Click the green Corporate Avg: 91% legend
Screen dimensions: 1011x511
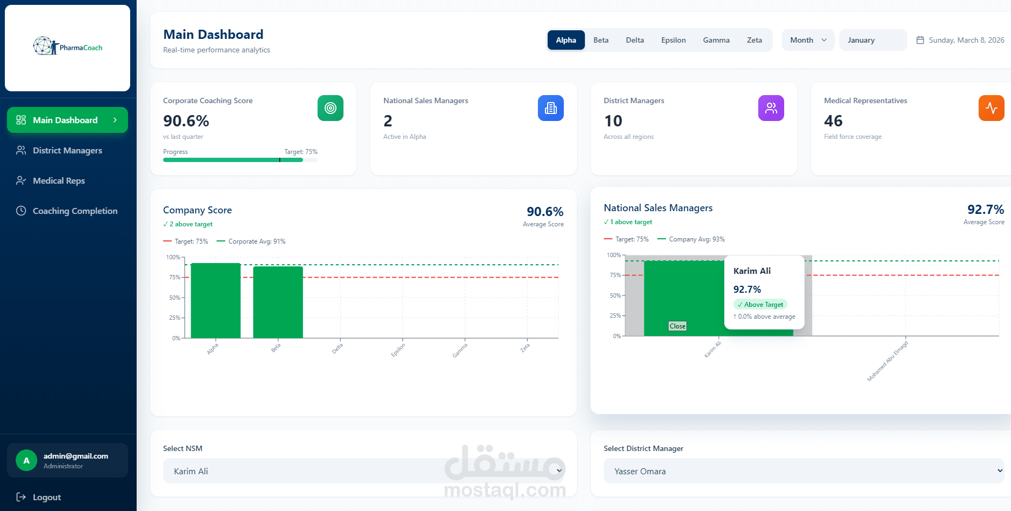[251, 241]
